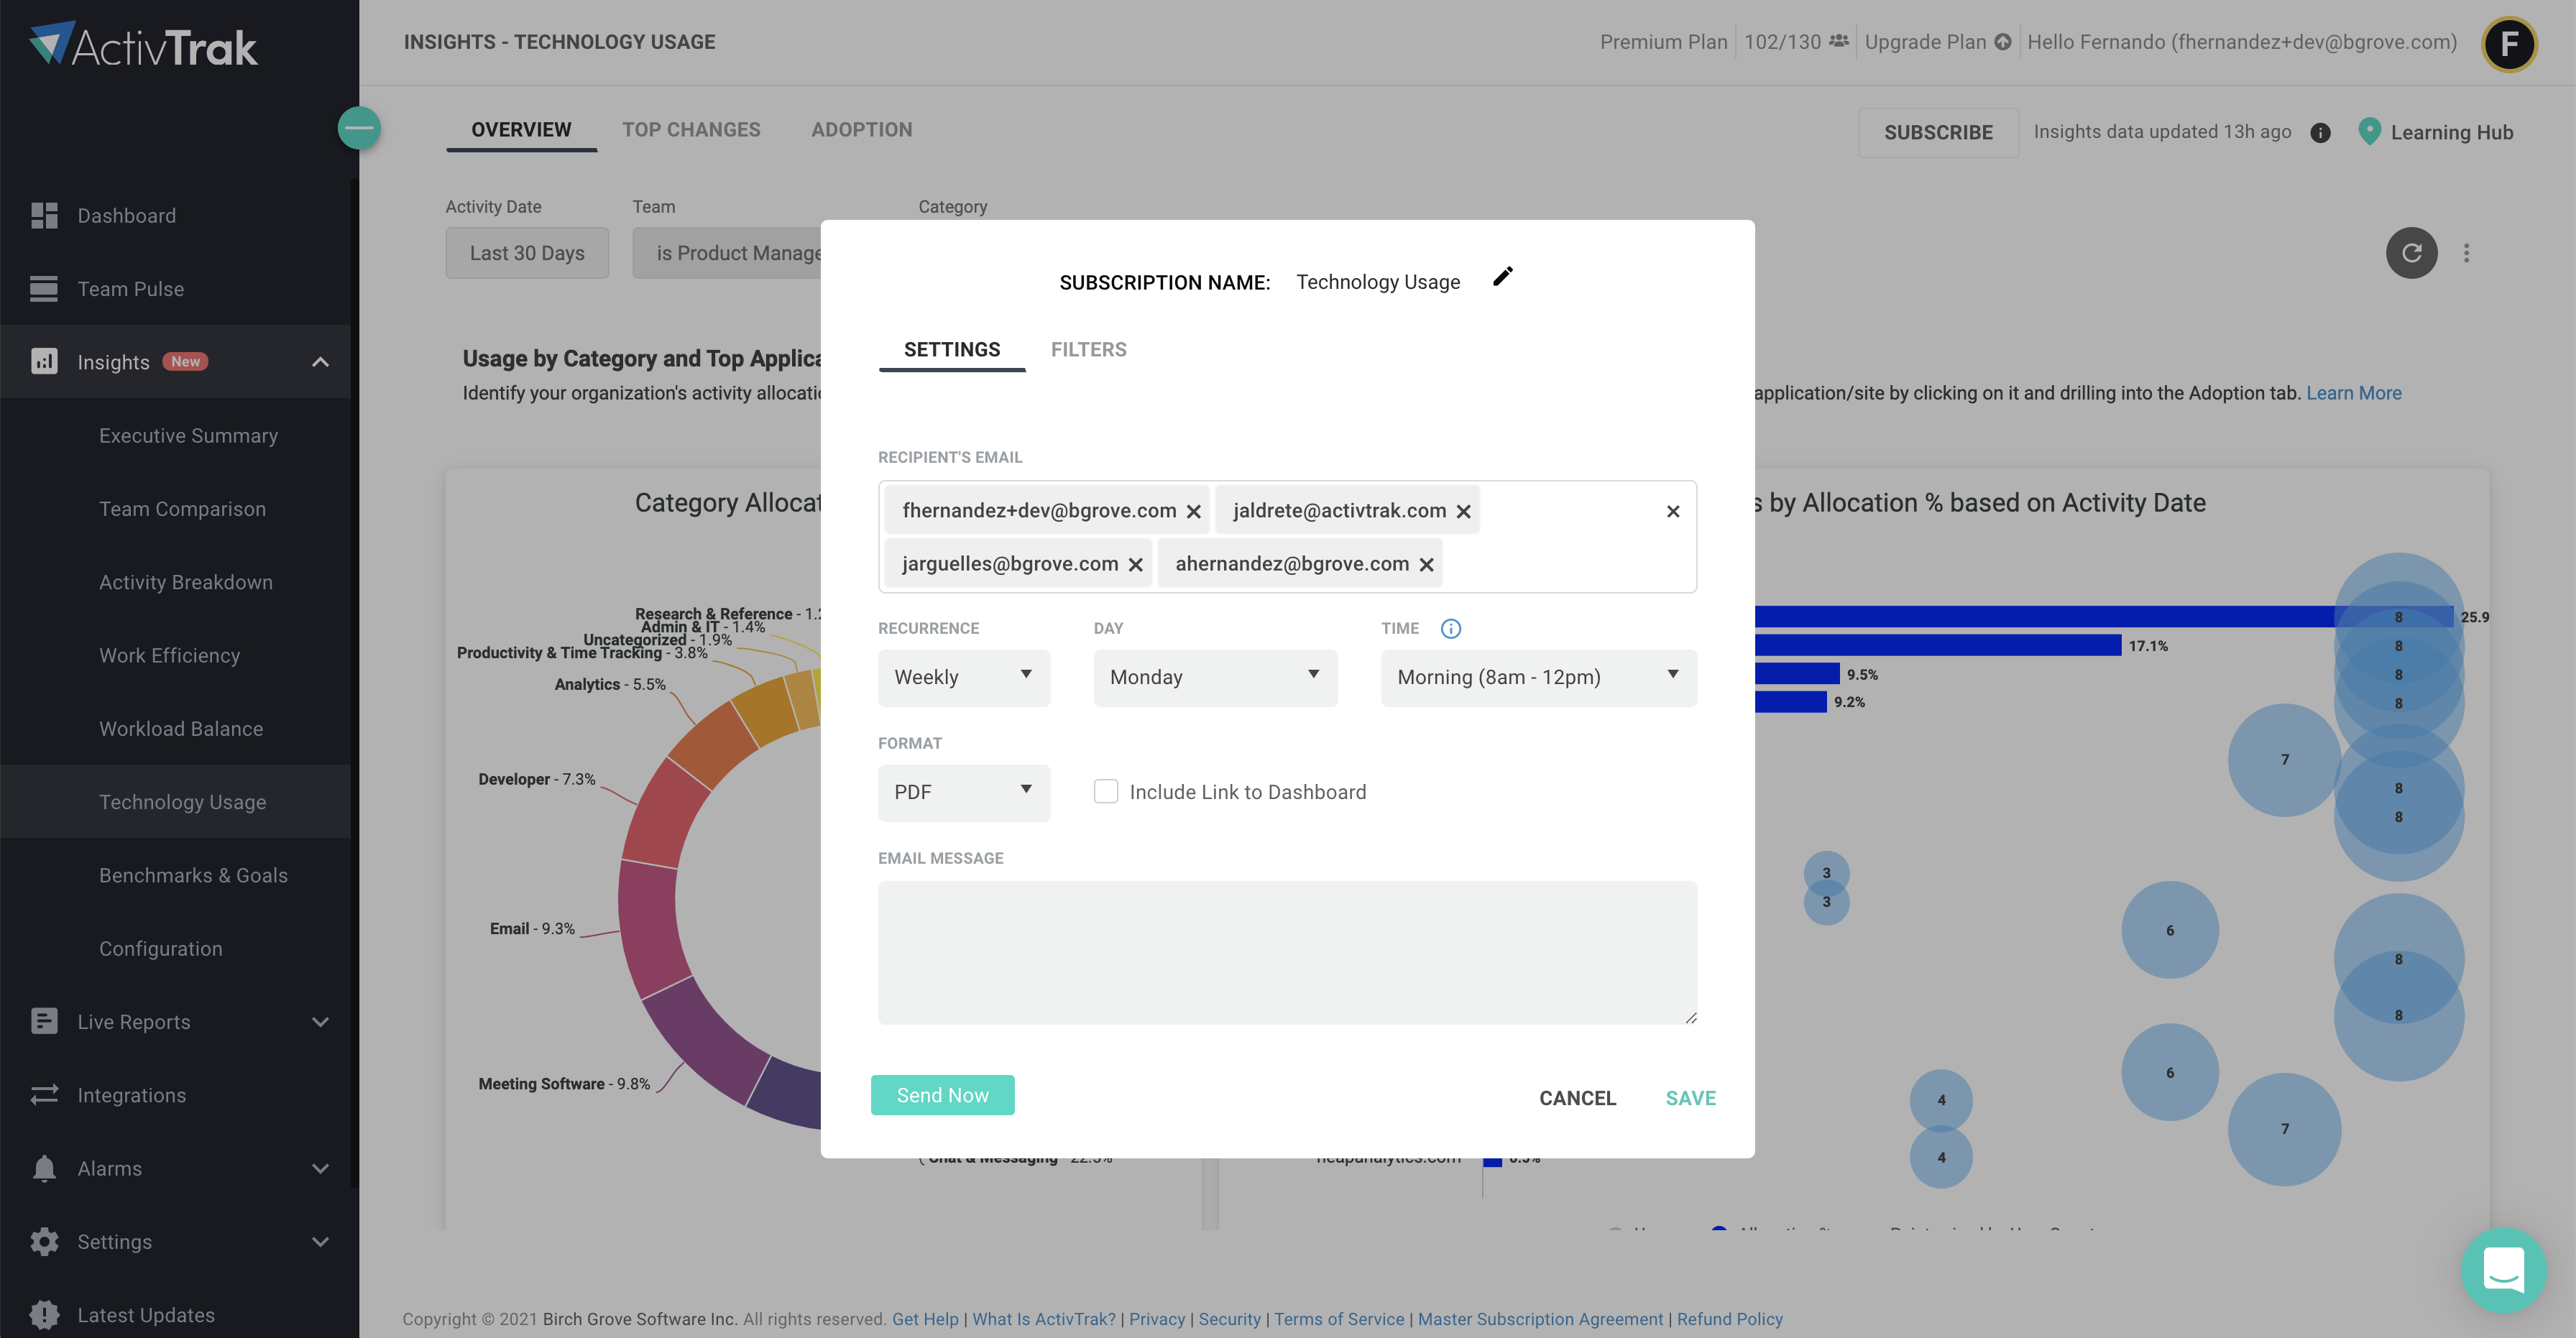Follow the Learn More link
The image size is (2576, 1338).
tap(2353, 393)
